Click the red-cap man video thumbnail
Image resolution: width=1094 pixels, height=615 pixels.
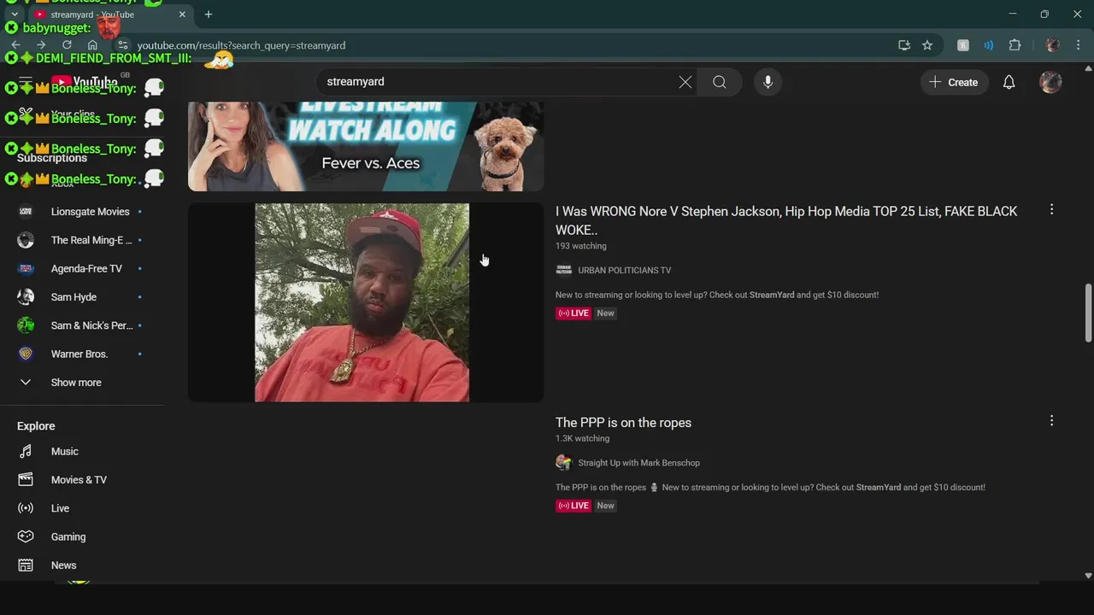[x=366, y=302]
